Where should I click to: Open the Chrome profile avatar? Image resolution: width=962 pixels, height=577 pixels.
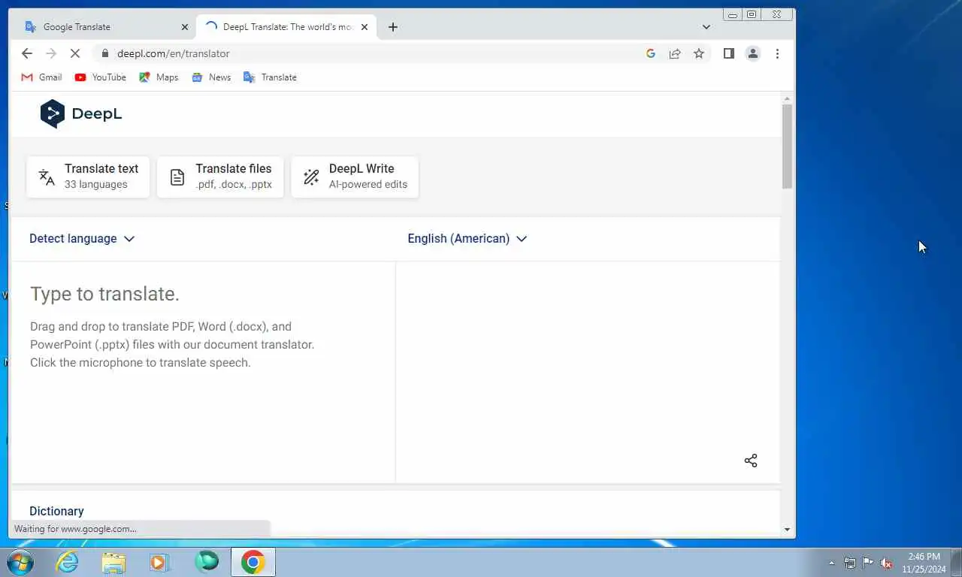pos(752,53)
